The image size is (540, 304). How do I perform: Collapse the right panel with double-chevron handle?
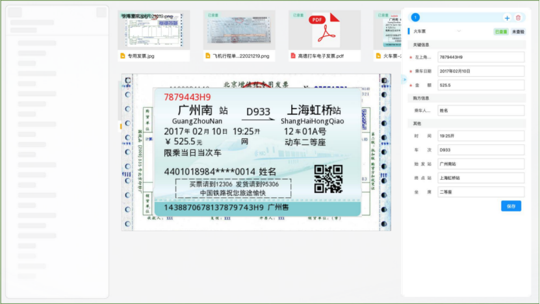[x=405, y=79]
